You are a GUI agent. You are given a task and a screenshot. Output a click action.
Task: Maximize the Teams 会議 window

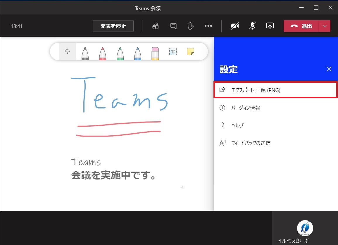(316, 8)
